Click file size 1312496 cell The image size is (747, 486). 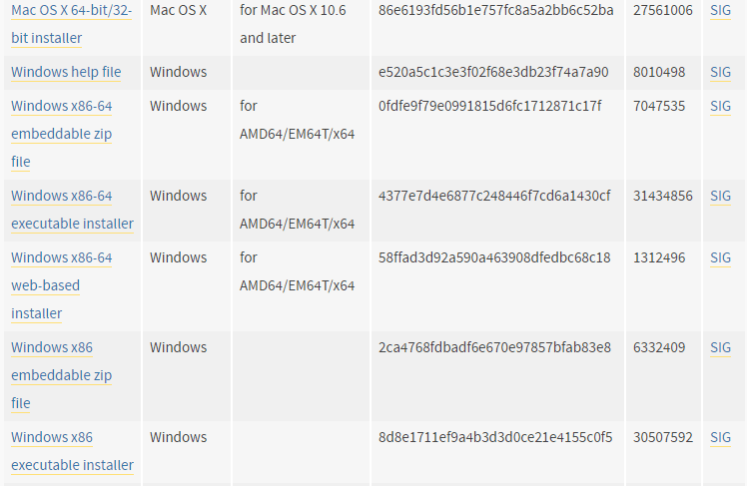(x=659, y=257)
